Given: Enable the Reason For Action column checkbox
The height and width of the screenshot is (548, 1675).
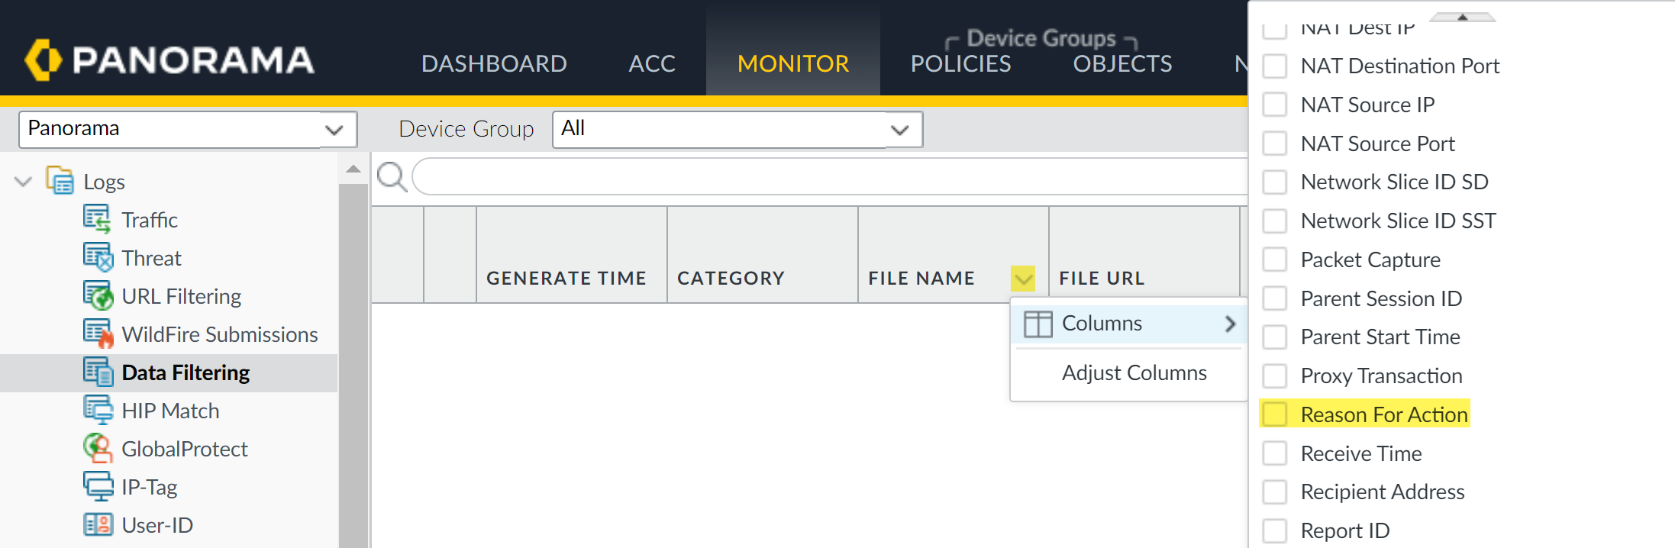Looking at the screenshot, I should [x=1274, y=414].
